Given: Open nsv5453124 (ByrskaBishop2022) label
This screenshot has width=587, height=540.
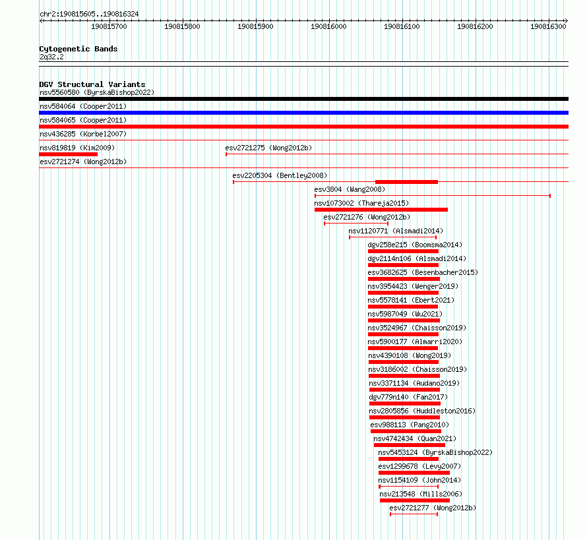Looking at the screenshot, I should point(435,452).
